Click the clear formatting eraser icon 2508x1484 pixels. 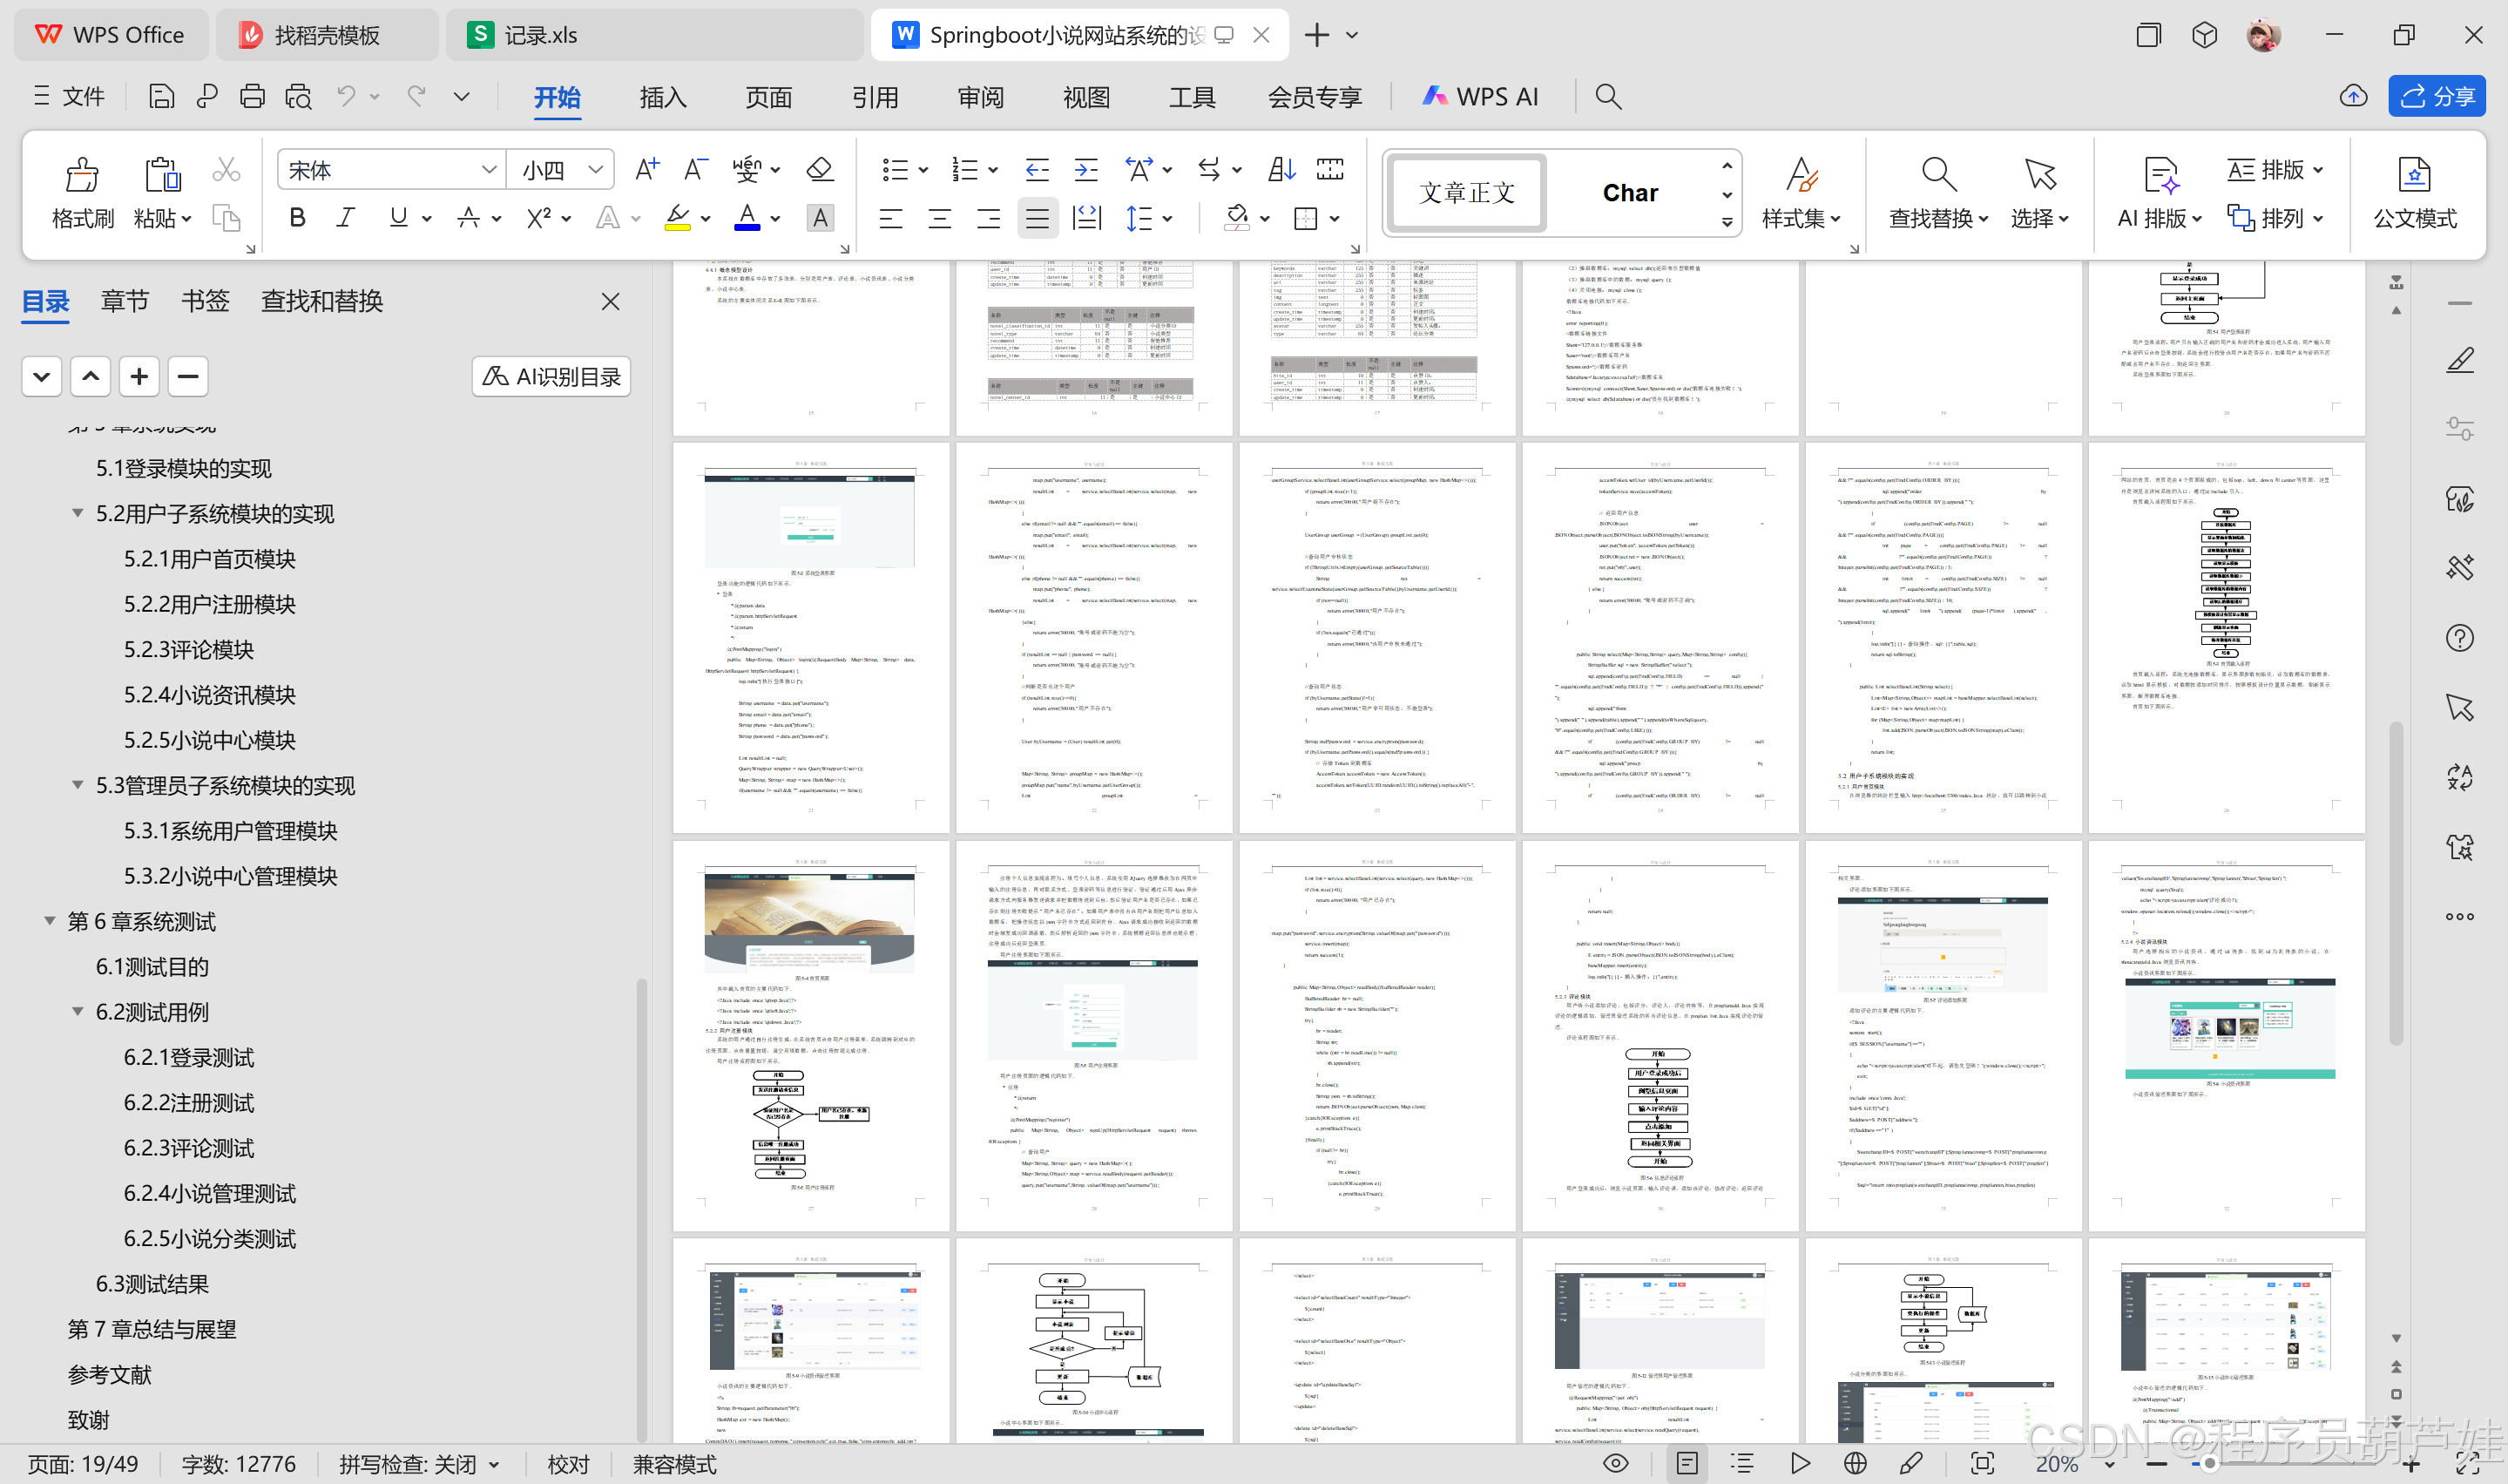click(820, 169)
